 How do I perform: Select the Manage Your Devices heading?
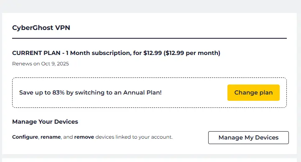(x=45, y=122)
